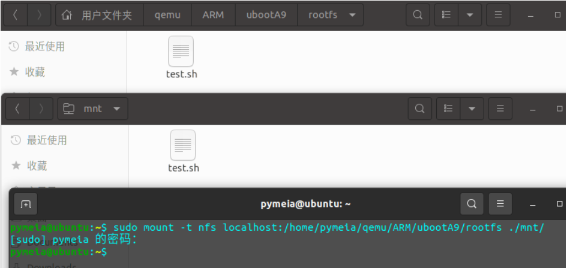Click the terminal title pymeia@ubuntu: ~
The height and width of the screenshot is (268, 567).
(305, 204)
